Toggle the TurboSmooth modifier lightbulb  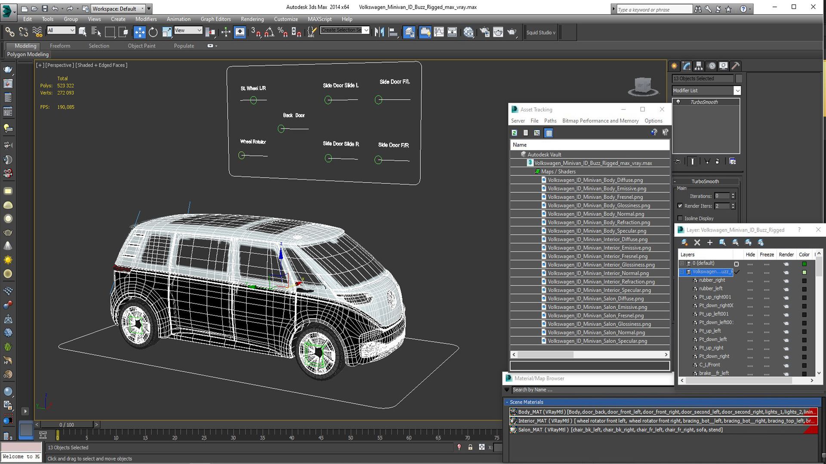point(678,102)
